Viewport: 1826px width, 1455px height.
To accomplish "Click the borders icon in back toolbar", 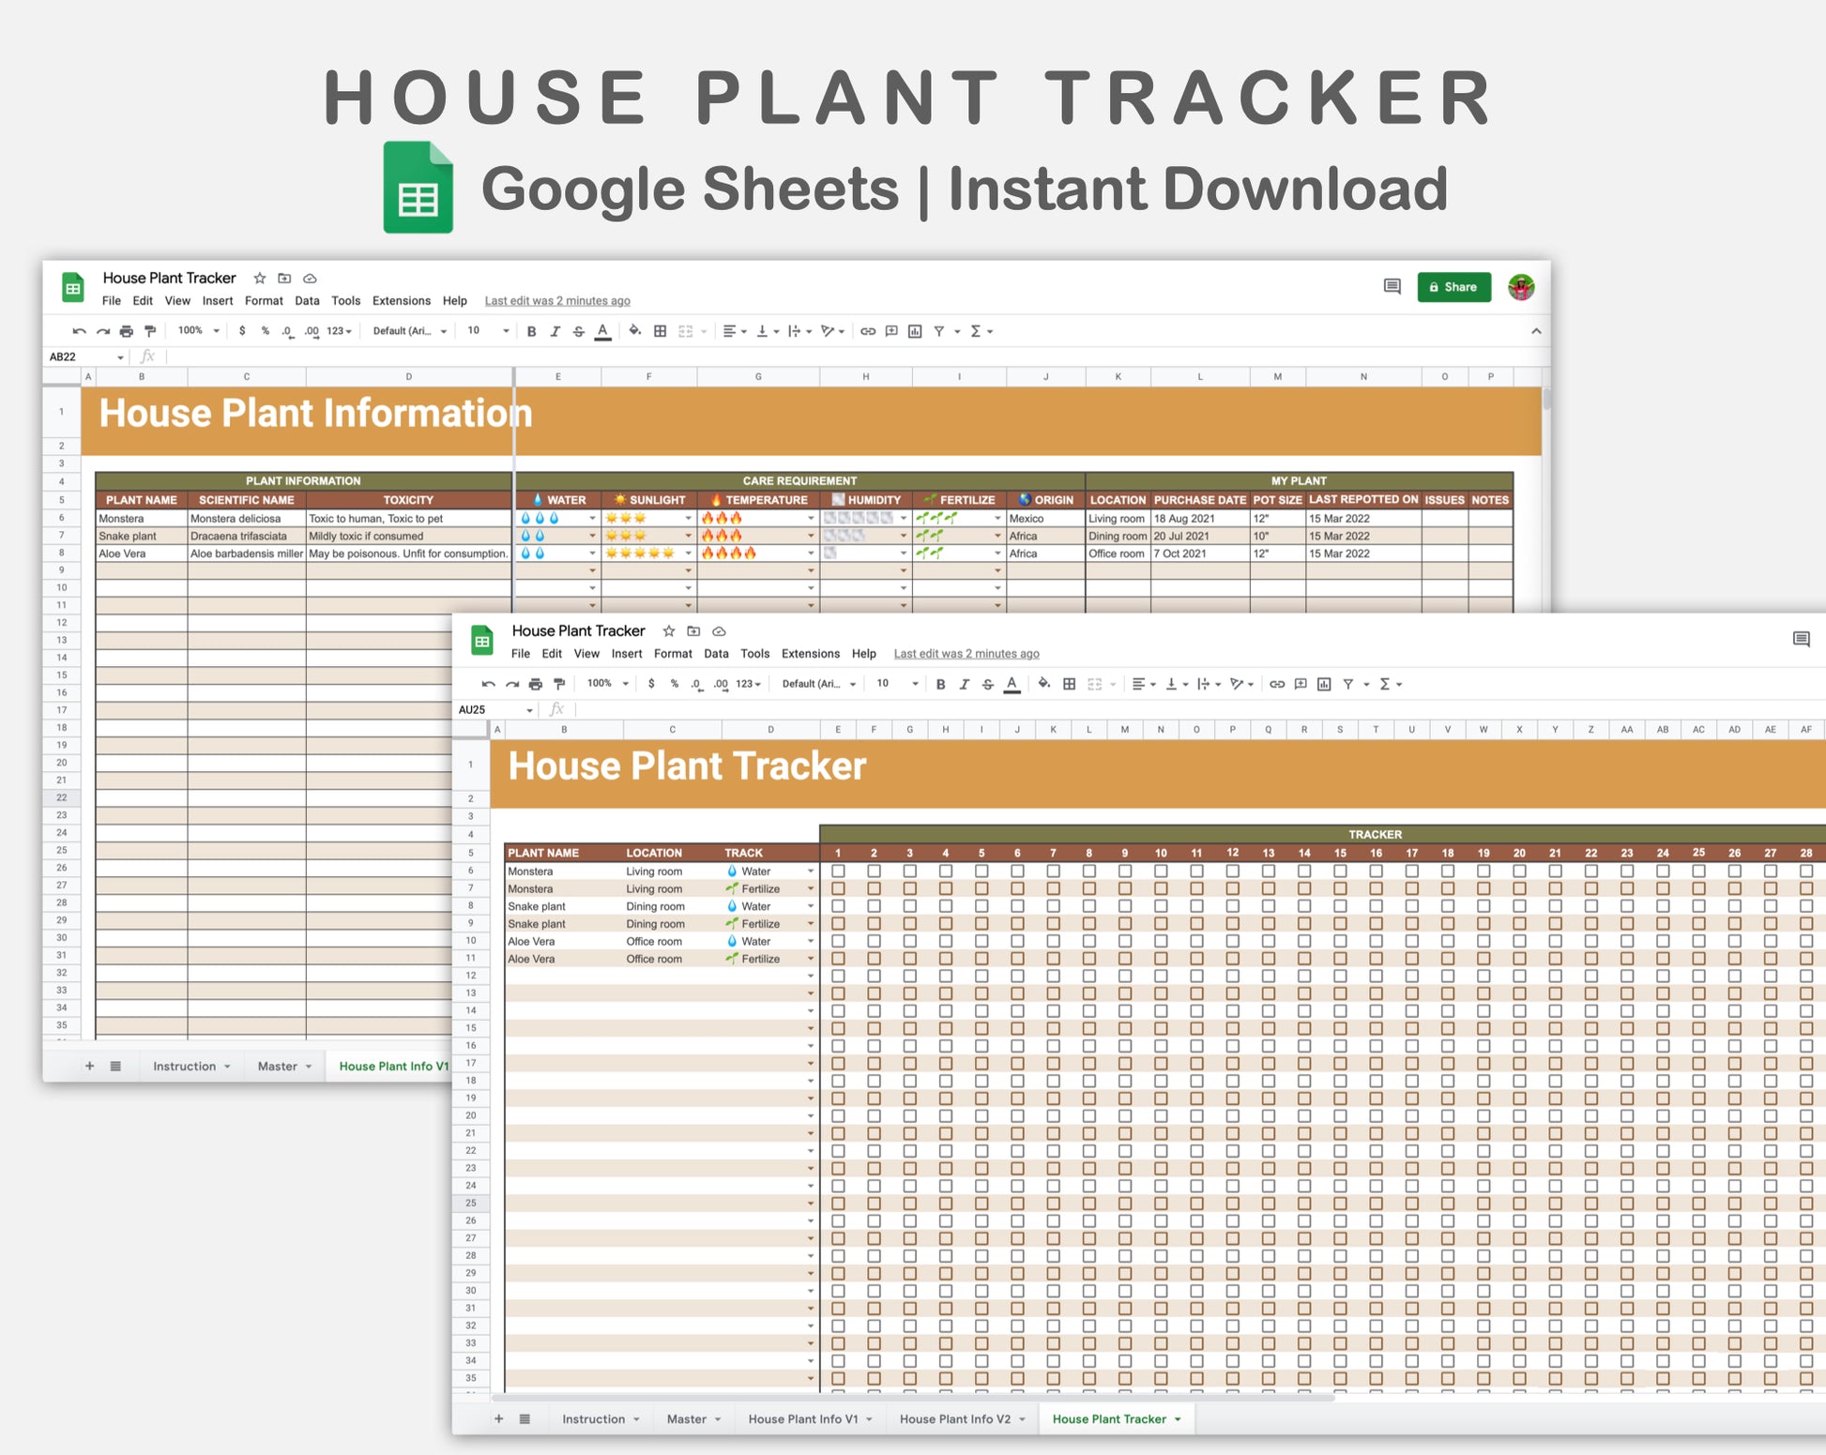I will [661, 331].
